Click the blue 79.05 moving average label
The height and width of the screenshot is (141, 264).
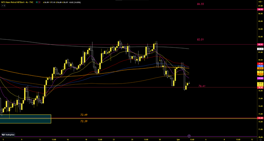tap(260, 66)
